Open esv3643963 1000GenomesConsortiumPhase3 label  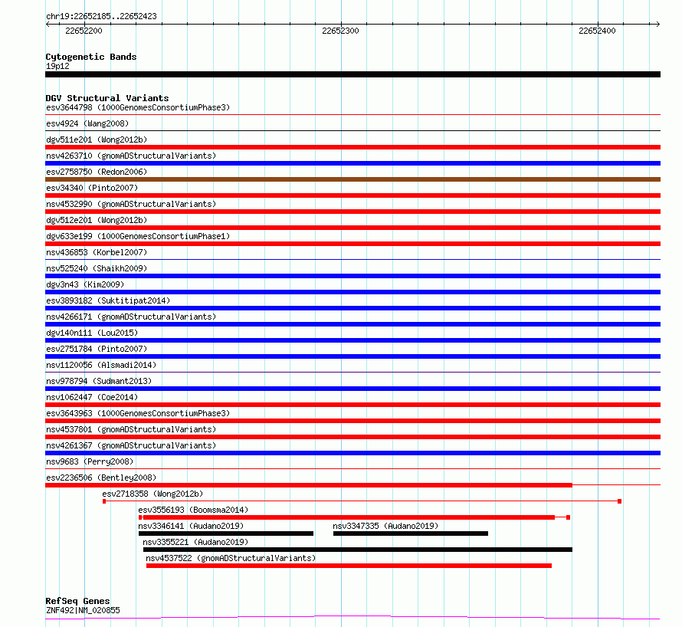[138, 413]
